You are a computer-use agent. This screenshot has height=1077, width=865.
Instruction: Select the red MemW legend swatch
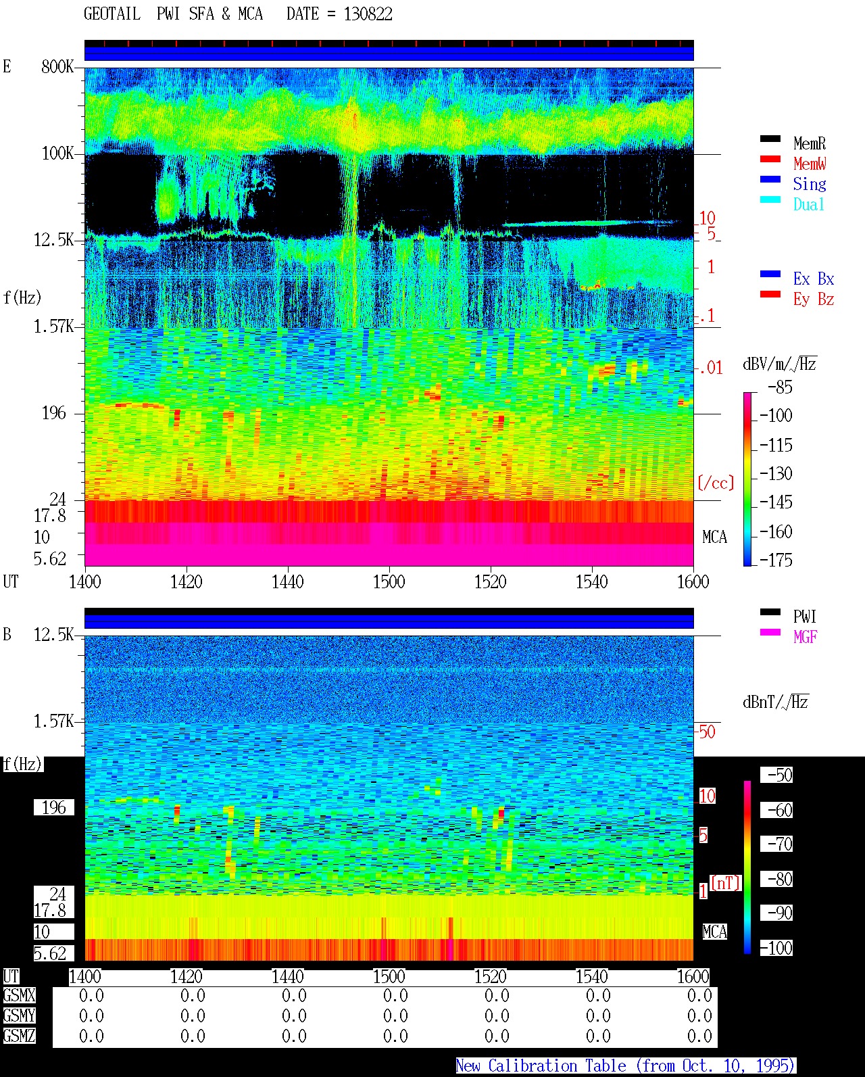point(770,160)
